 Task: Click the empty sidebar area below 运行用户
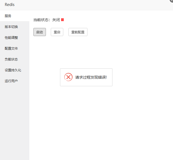[x=14, y=122]
